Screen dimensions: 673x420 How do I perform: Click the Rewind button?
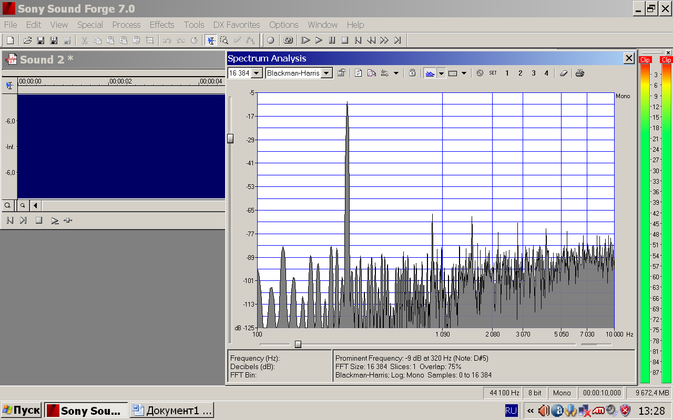tap(371, 40)
